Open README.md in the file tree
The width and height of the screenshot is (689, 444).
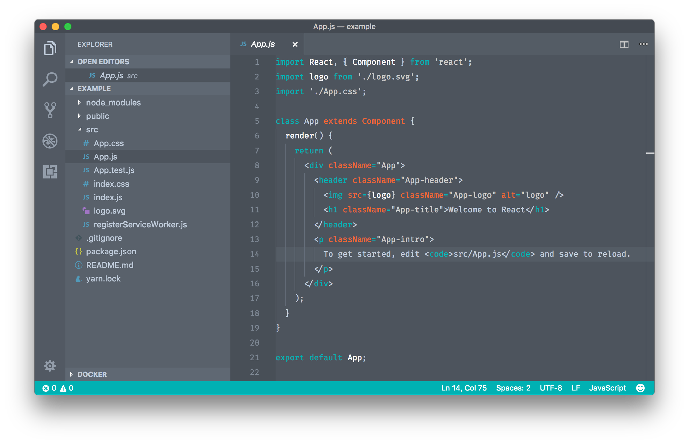click(x=148, y=265)
